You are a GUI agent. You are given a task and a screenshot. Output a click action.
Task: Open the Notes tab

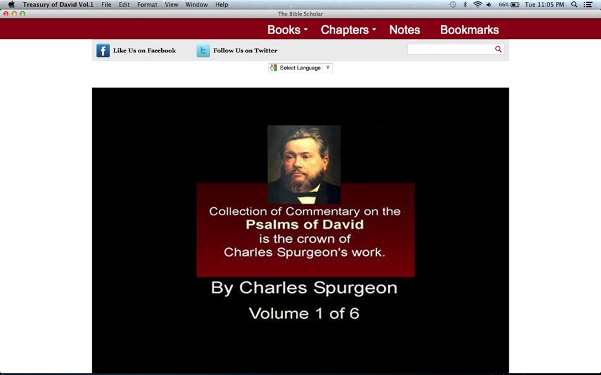point(404,30)
